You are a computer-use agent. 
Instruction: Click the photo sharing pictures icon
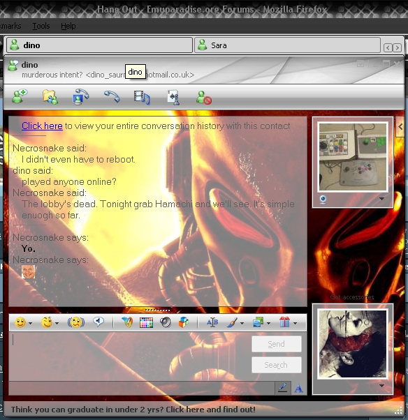(258, 322)
